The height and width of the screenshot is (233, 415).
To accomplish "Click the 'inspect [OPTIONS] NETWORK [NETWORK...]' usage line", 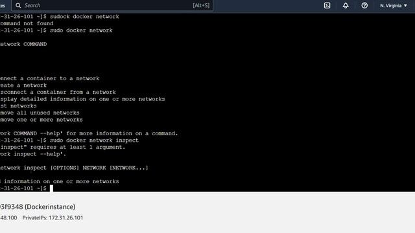I will coord(74,168).
